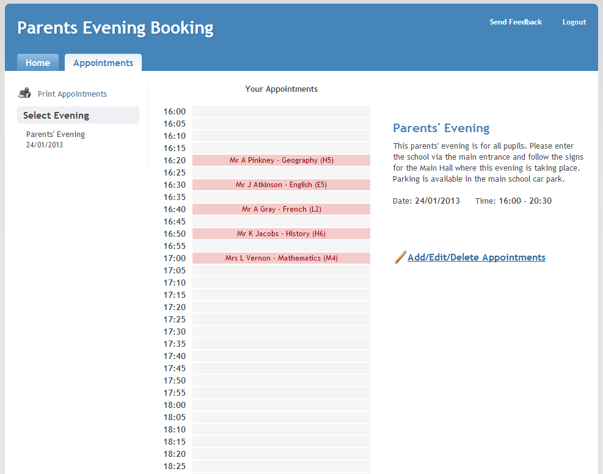
Task: Open Add/Edit/Delete Appointments link
Action: click(477, 257)
